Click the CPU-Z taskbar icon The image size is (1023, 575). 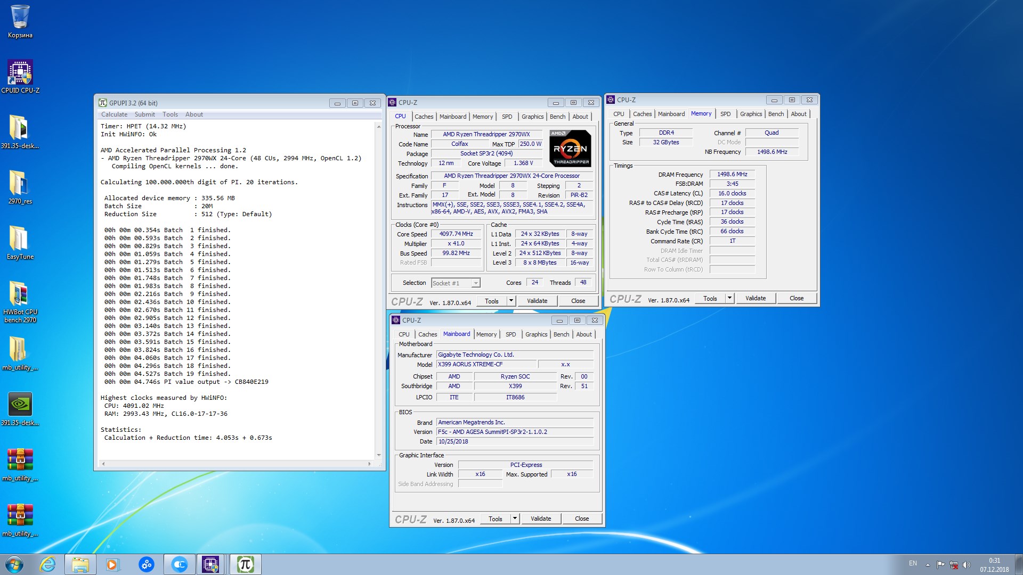(x=210, y=564)
